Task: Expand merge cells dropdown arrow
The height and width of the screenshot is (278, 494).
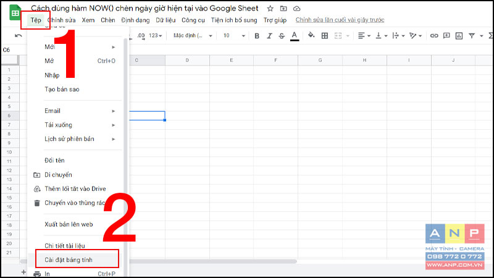Action: coord(348,36)
